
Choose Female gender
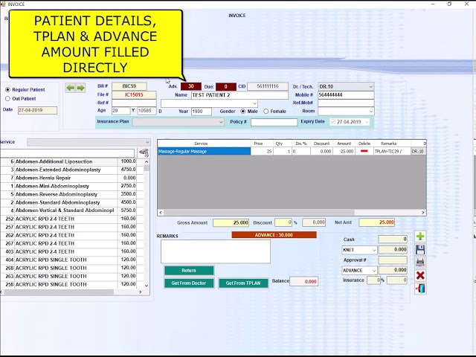pos(266,112)
